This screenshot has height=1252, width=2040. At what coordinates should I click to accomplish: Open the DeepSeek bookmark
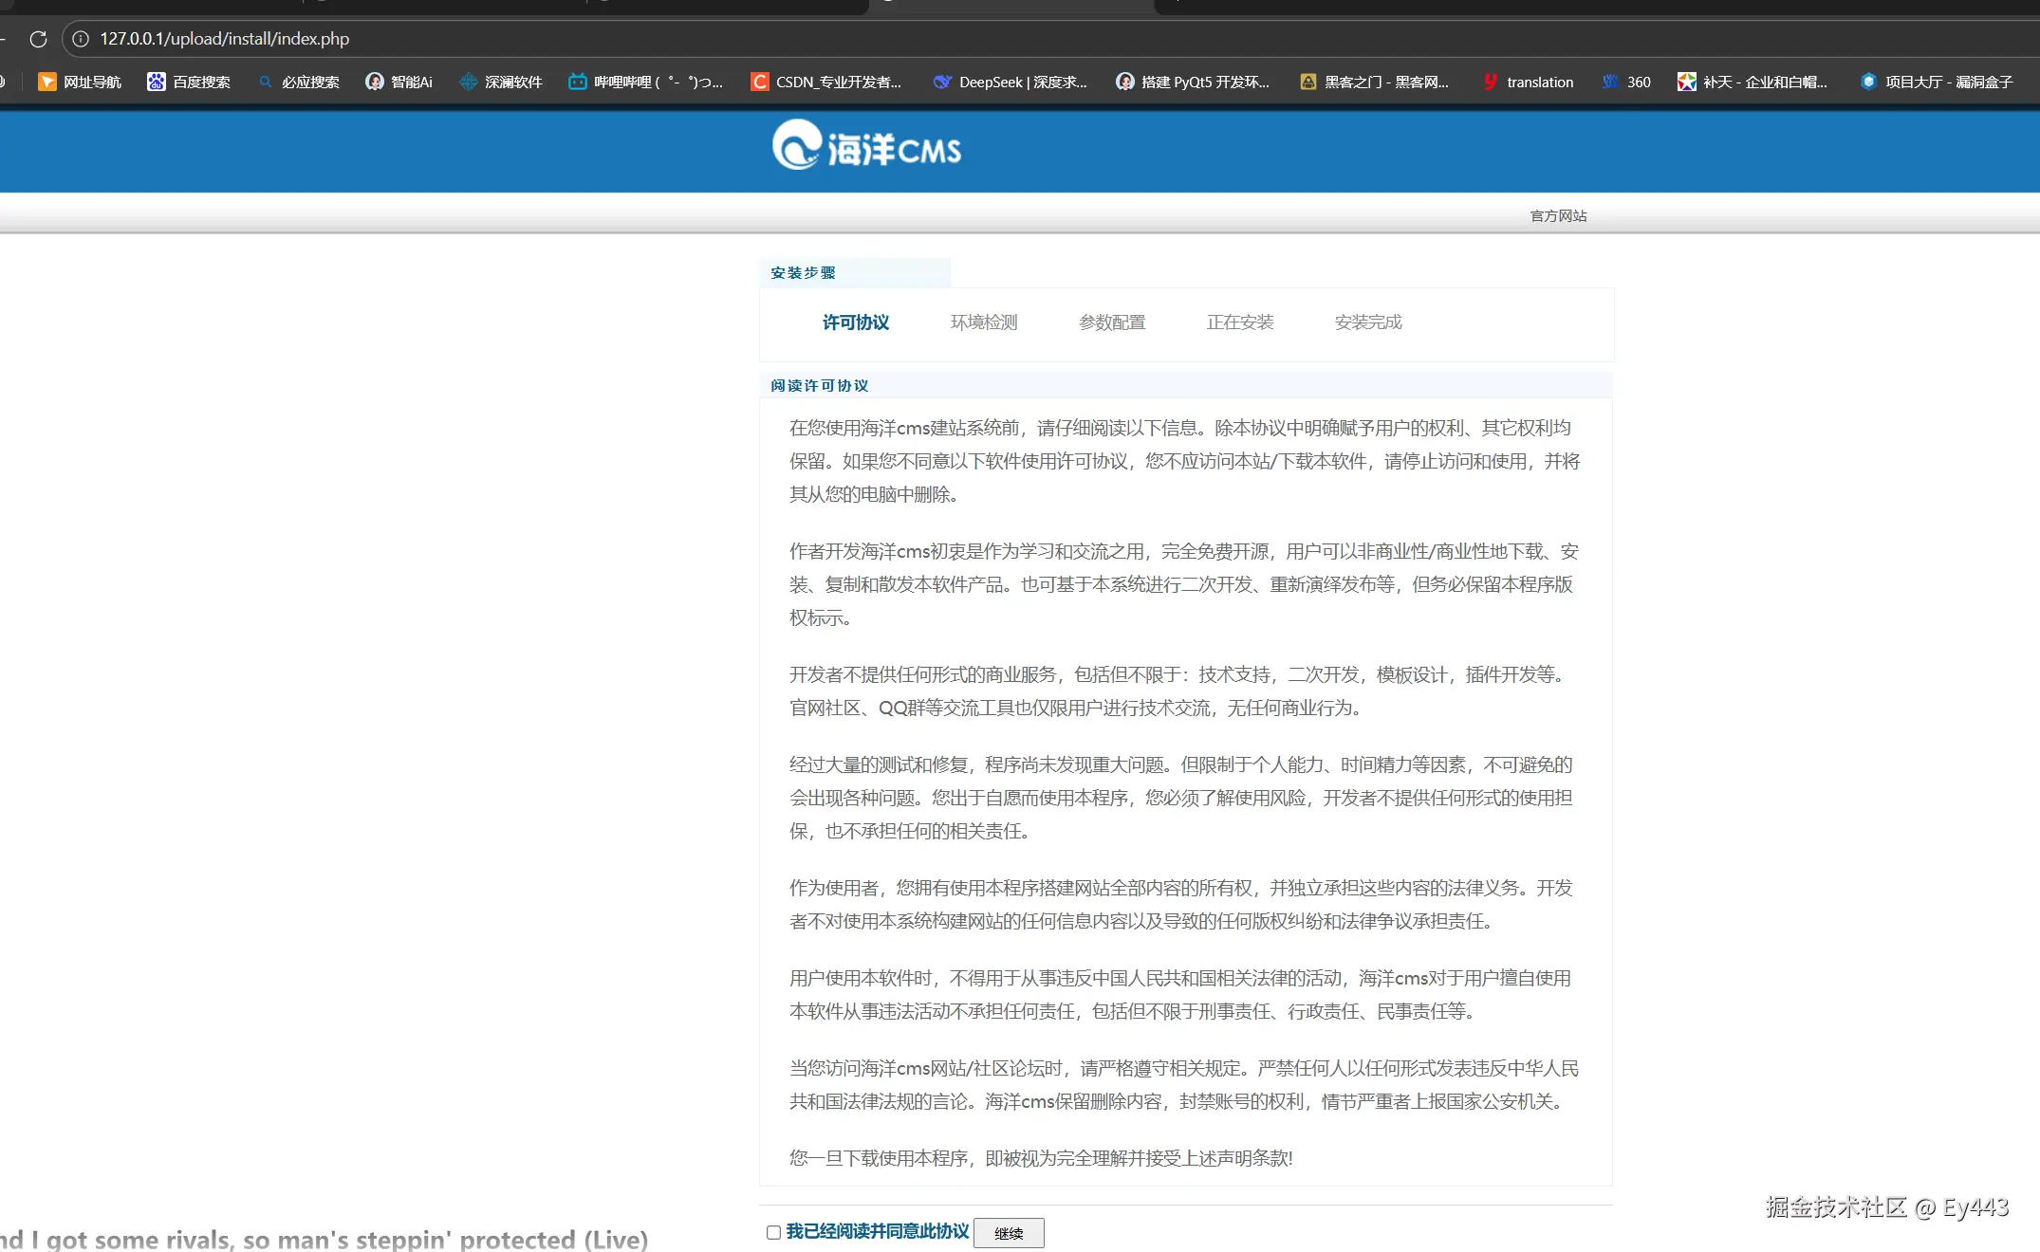point(1011,83)
